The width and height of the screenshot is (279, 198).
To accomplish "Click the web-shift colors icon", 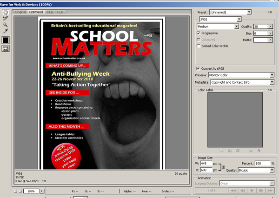I will point(230,151).
